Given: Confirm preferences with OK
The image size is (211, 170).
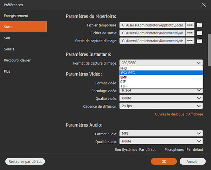Looking at the screenshot, I should click(164, 162).
